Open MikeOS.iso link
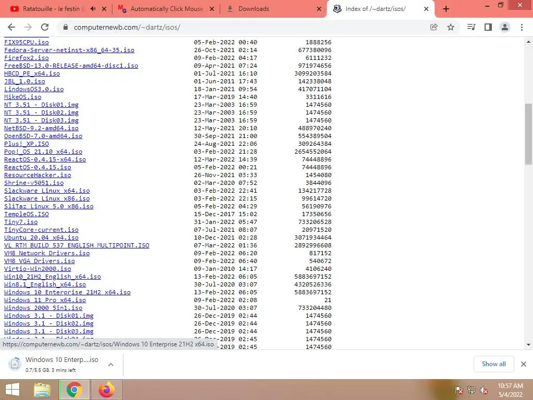533x400 pixels. coord(23,97)
